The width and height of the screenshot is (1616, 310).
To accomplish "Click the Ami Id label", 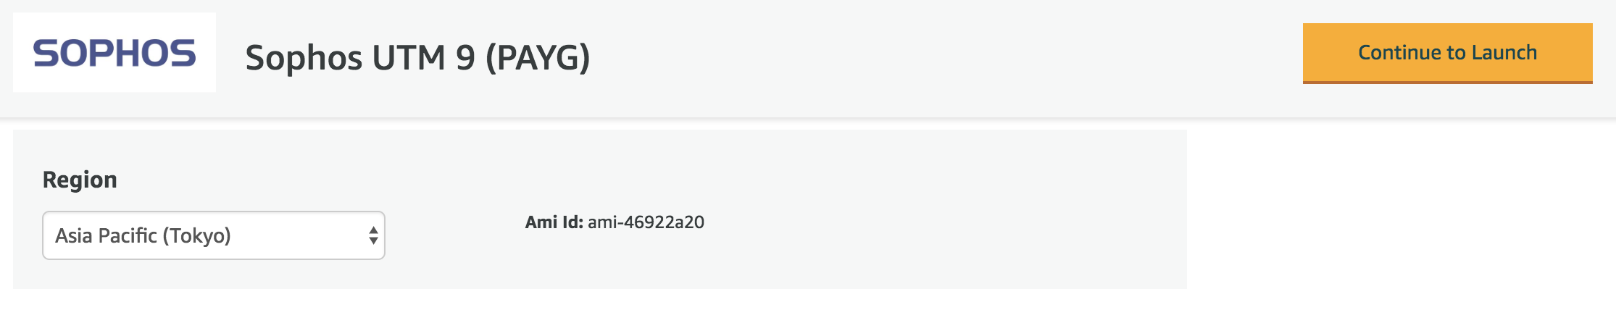I will 554,222.
